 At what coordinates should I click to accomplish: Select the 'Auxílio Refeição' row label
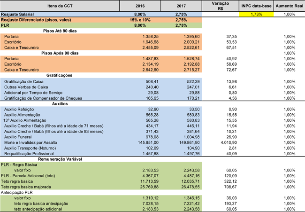click(x=20, y=109)
